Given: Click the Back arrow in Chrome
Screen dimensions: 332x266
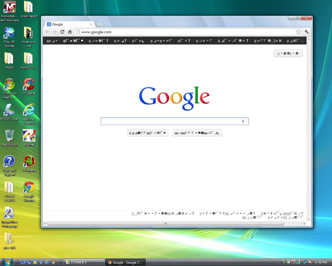Looking at the screenshot, I should (x=47, y=32).
